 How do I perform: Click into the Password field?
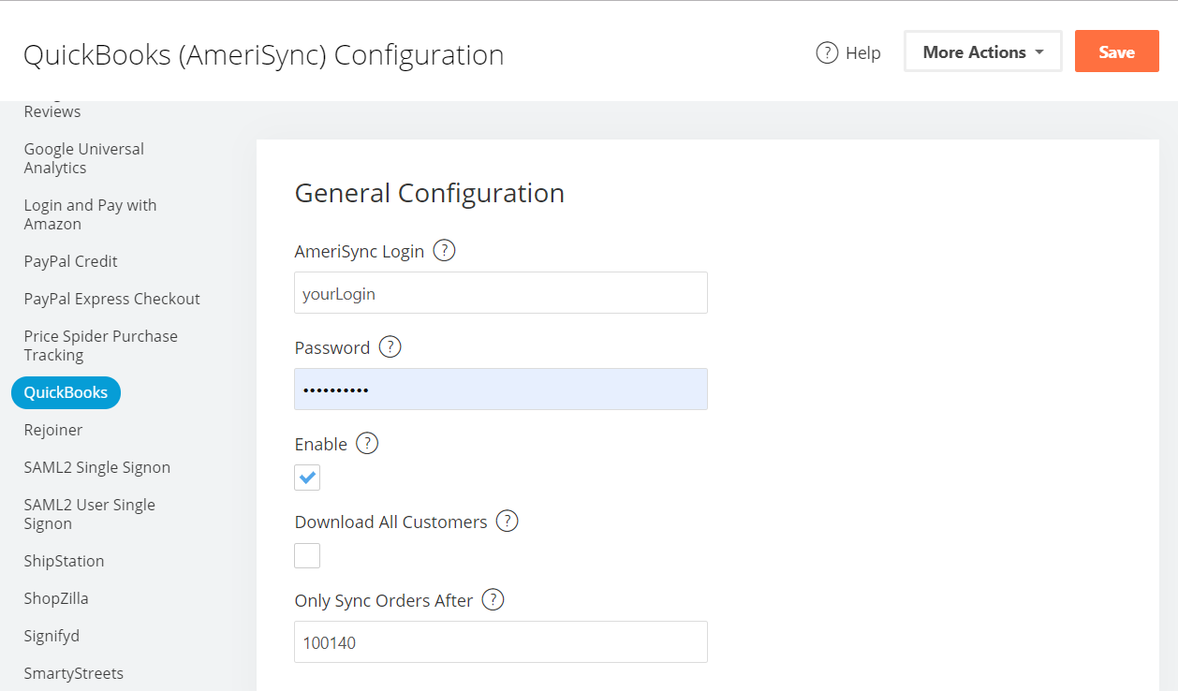(501, 390)
